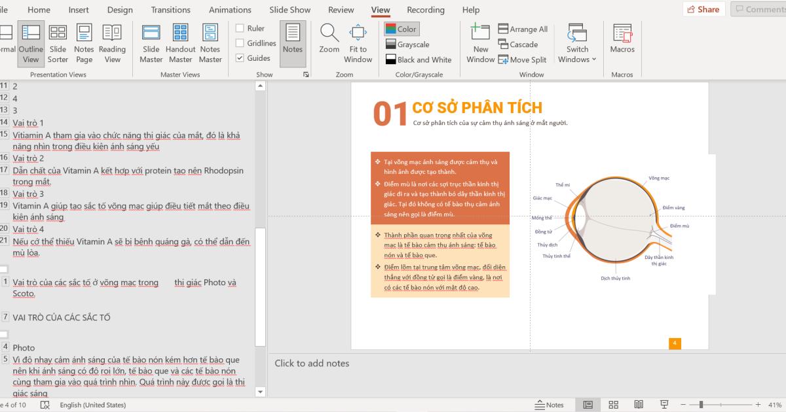Cascade open windows

[x=517, y=44]
